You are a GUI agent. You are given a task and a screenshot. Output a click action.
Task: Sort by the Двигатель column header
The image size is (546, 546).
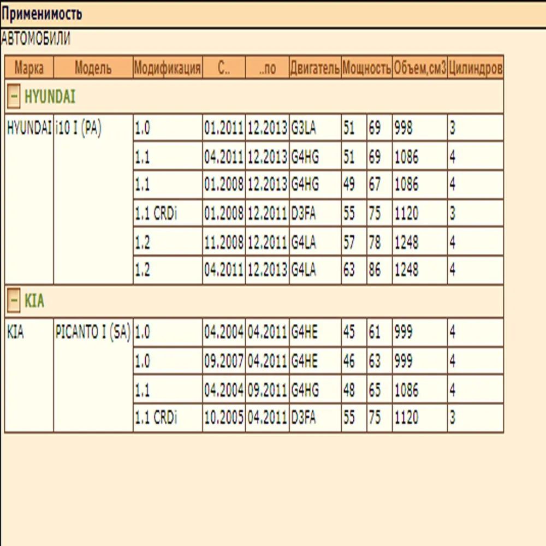(314, 69)
